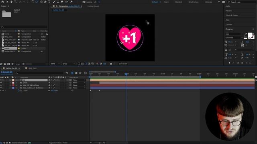Toggle the motion blur enable switch
The image size is (257, 144).
pyautogui.click(x=80, y=73)
